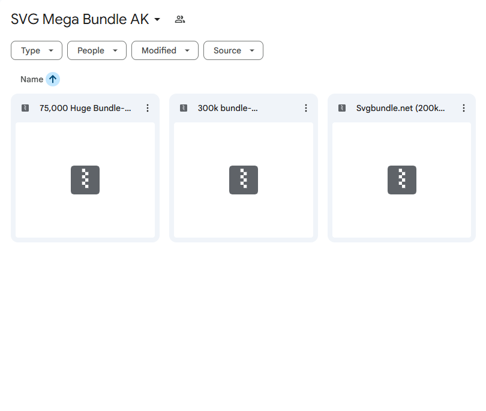Click the zip icon beside 300k bundle title

[x=184, y=108]
